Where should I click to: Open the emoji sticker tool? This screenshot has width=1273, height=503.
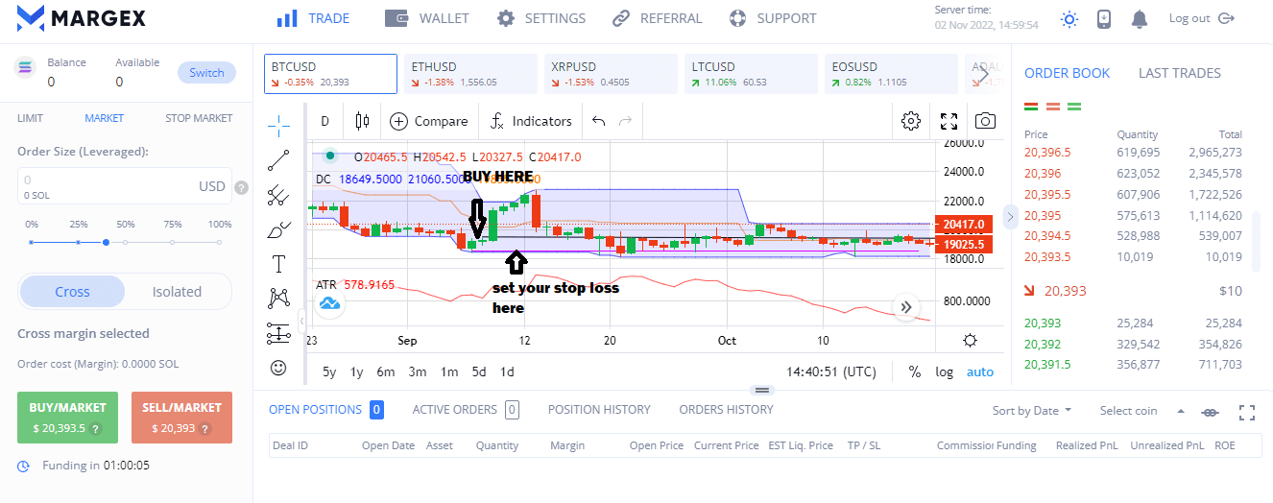(278, 367)
